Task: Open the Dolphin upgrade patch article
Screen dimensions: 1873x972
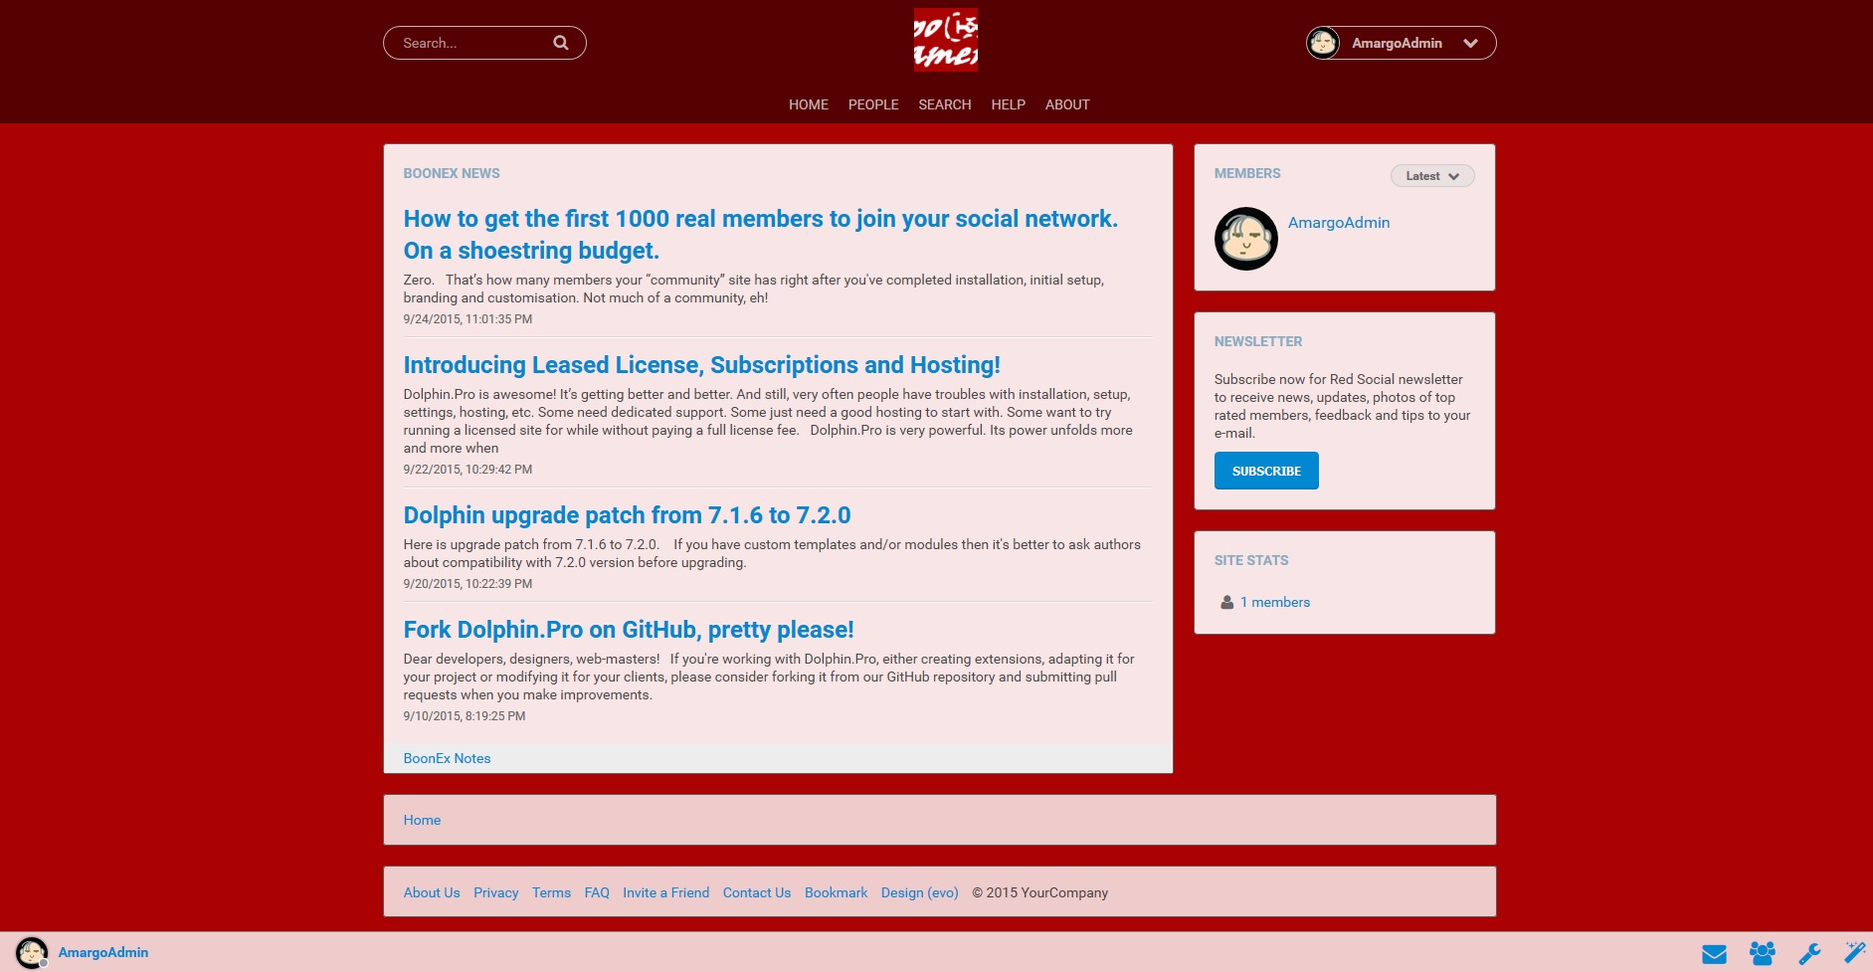Action: point(627,515)
